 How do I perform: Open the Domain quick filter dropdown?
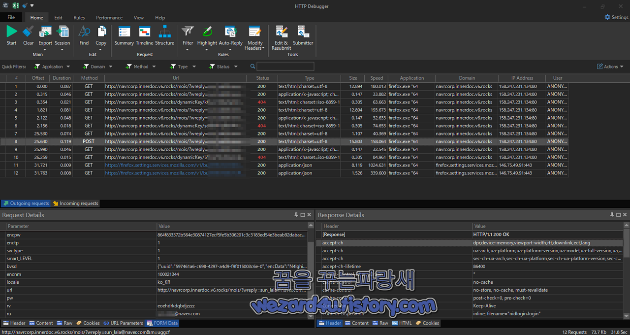click(x=98, y=67)
